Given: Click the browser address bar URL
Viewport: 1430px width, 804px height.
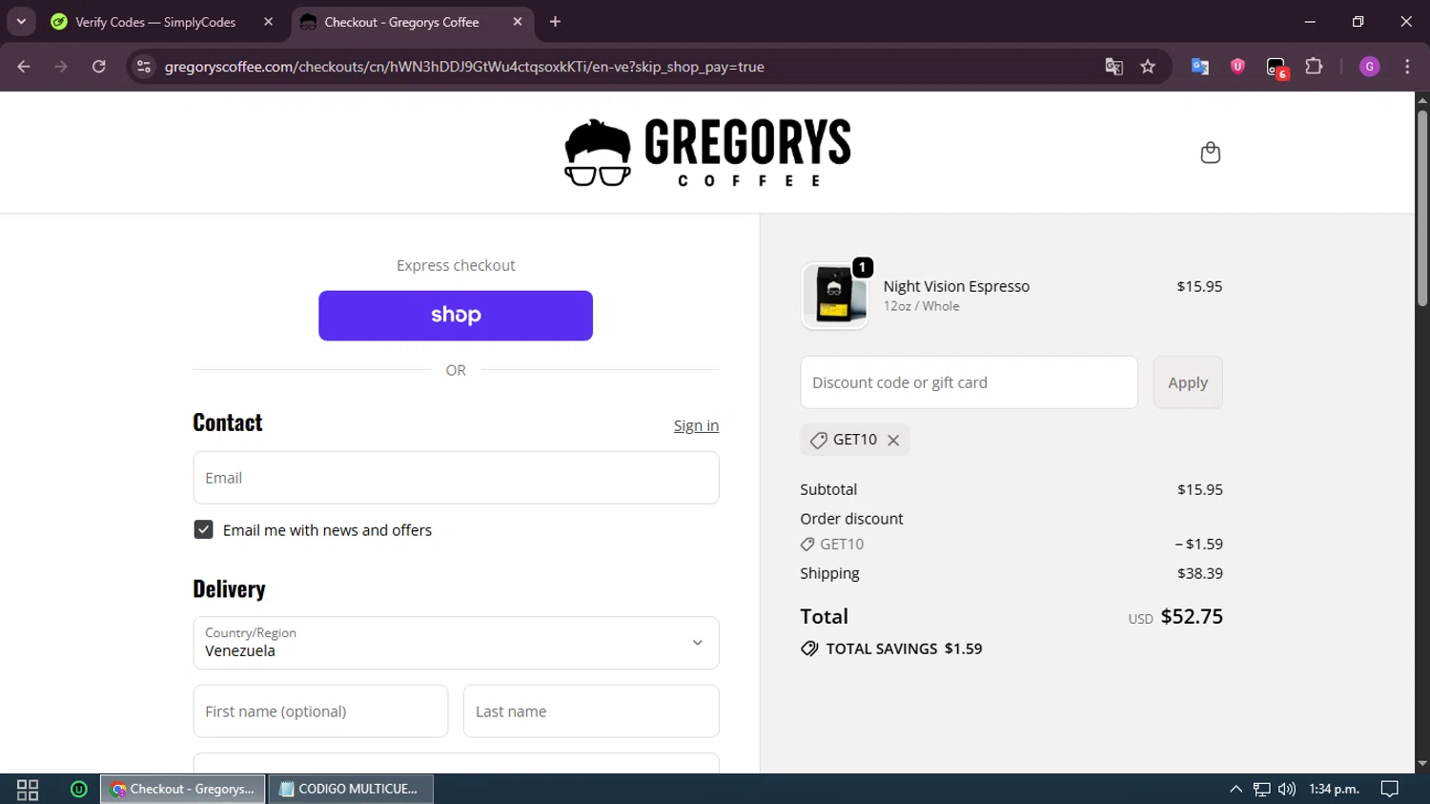Looking at the screenshot, I should coord(464,67).
